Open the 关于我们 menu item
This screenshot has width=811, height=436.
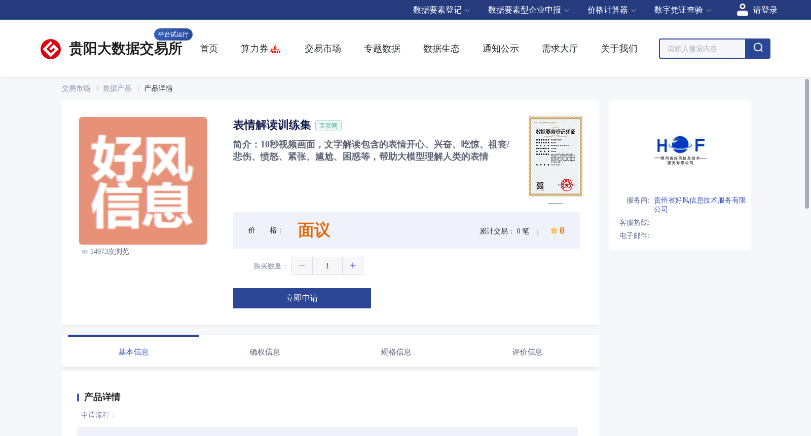tap(619, 49)
